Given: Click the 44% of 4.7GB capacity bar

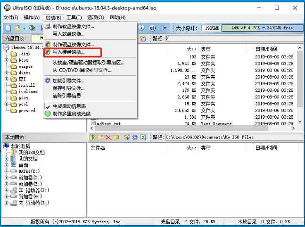Looking at the screenshot, I should coord(262,28).
